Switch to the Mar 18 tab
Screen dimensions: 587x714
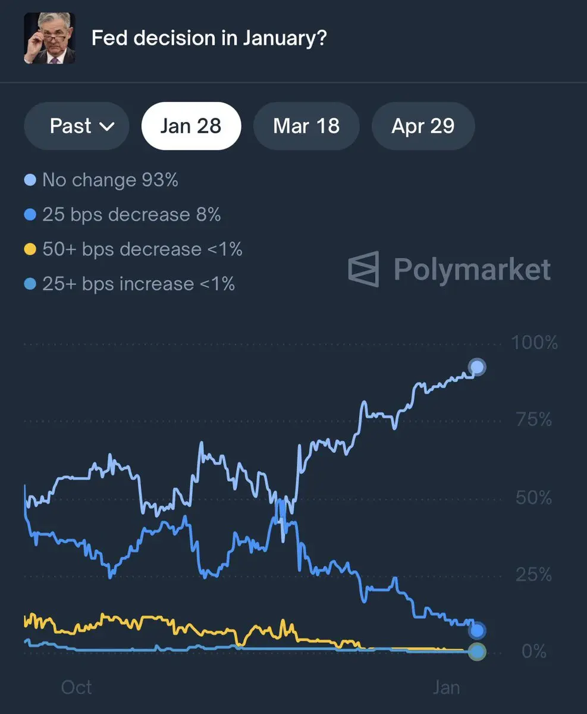point(306,126)
